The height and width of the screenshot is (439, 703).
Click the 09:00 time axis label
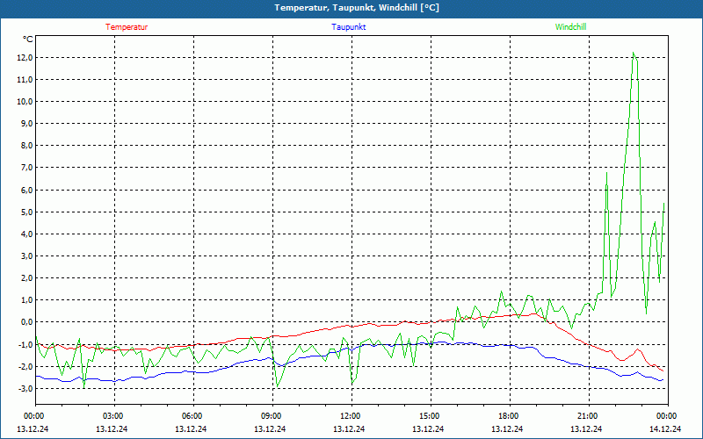pos(272,416)
